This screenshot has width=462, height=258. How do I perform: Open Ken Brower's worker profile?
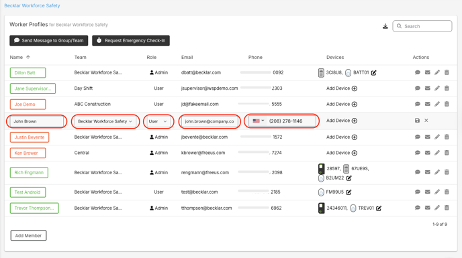pyautogui.click(x=28, y=153)
